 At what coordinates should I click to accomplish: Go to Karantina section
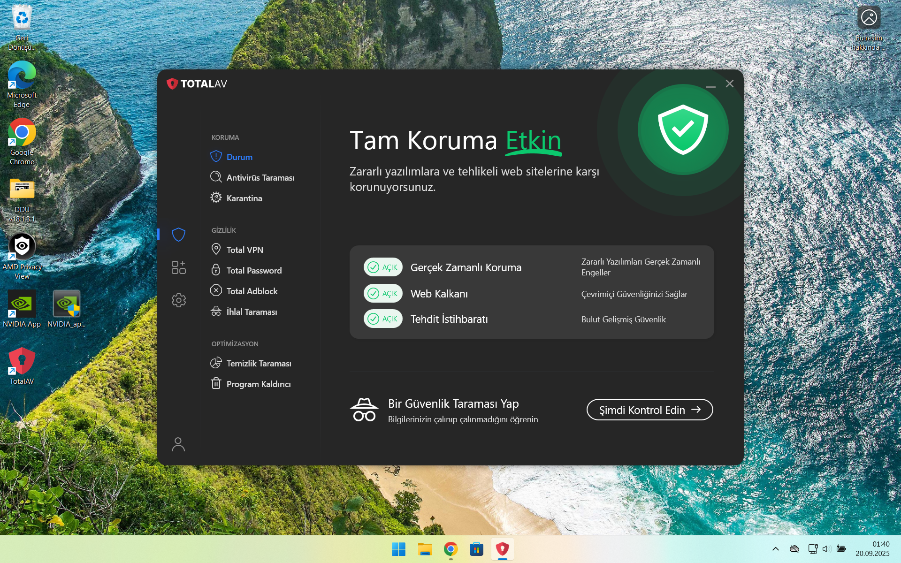point(244,198)
